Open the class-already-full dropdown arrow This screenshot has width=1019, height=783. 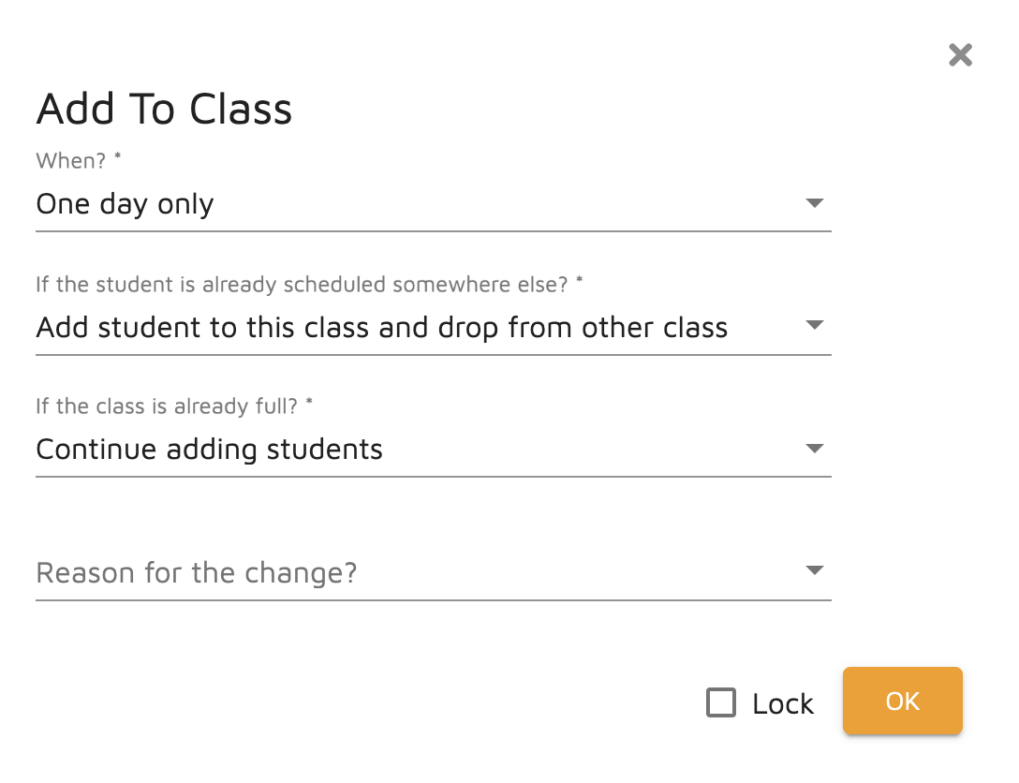[x=814, y=449]
